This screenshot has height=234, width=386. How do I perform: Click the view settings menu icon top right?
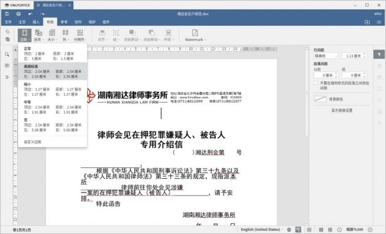tap(379, 22)
